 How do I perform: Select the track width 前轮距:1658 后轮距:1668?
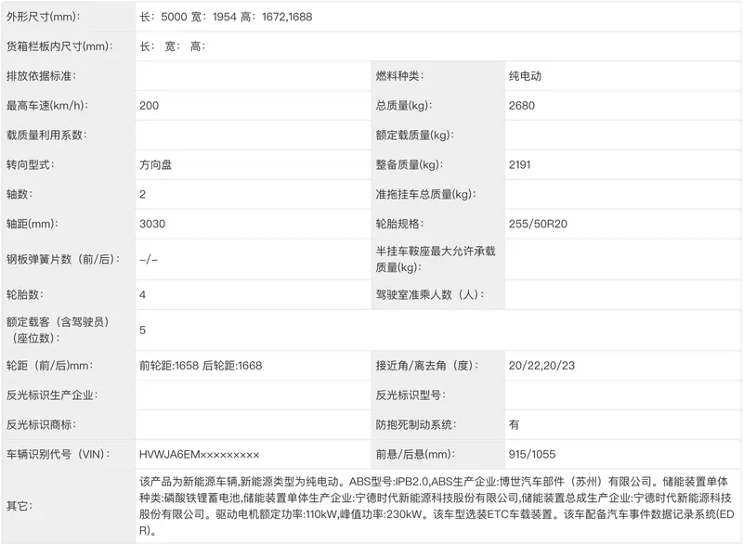(x=201, y=366)
